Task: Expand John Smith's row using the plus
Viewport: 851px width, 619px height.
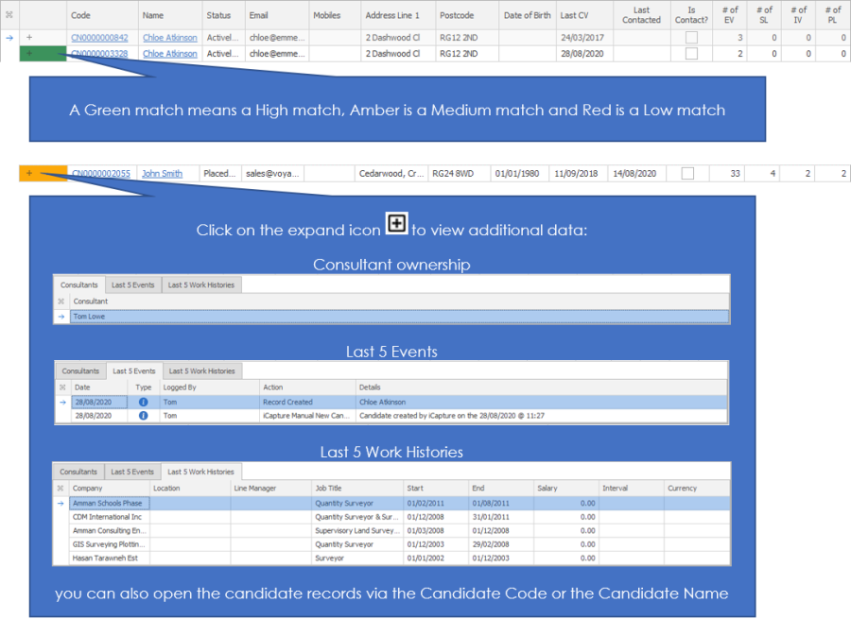Action: [29, 173]
